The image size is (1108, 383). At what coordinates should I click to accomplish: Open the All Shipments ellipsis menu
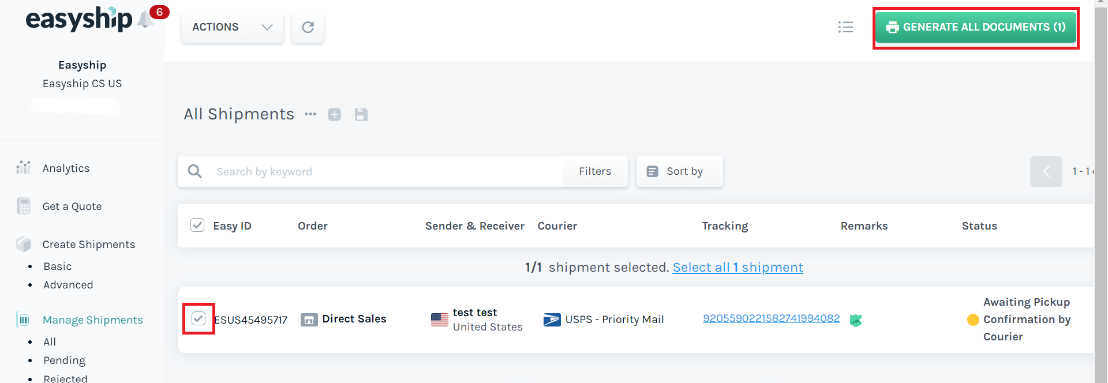[310, 114]
